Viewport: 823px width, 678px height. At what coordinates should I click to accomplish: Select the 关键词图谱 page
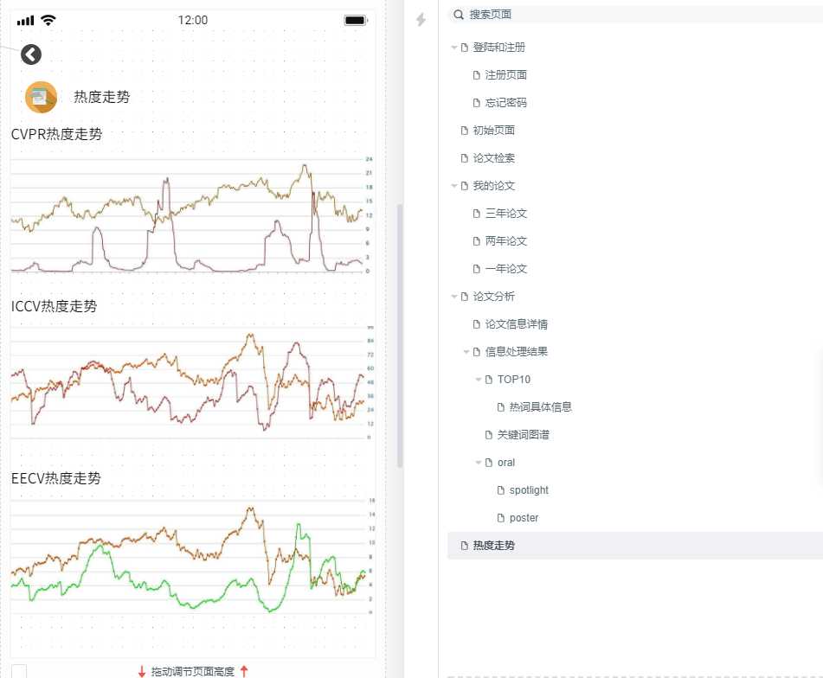point(524,435)
